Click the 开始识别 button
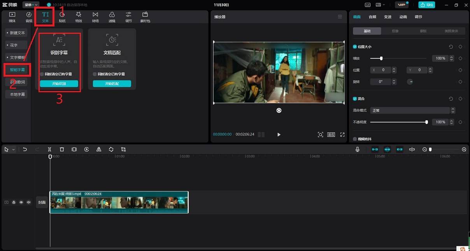The width and height of the screenshot is (470, 251). click(x=59, y=84)
